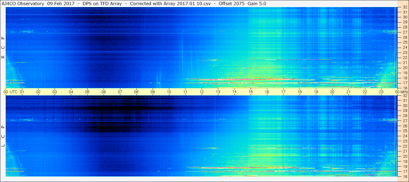
Task: Click the 10 hour mark on time axis
Action: pos(169,92)
